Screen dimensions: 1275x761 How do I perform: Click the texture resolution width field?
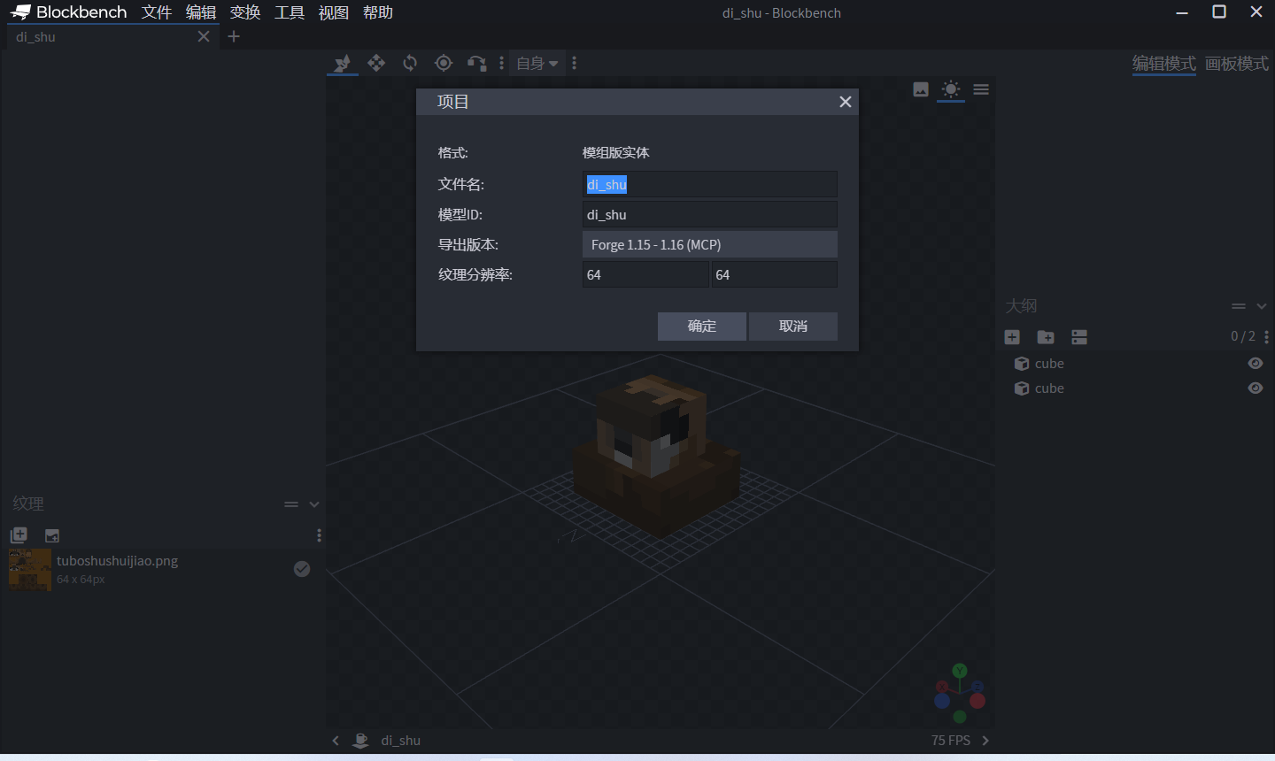645,274
